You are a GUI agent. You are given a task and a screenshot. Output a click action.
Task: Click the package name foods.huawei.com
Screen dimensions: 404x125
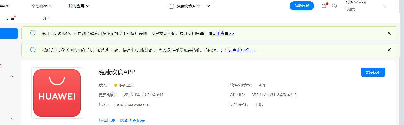pos(132,104)
